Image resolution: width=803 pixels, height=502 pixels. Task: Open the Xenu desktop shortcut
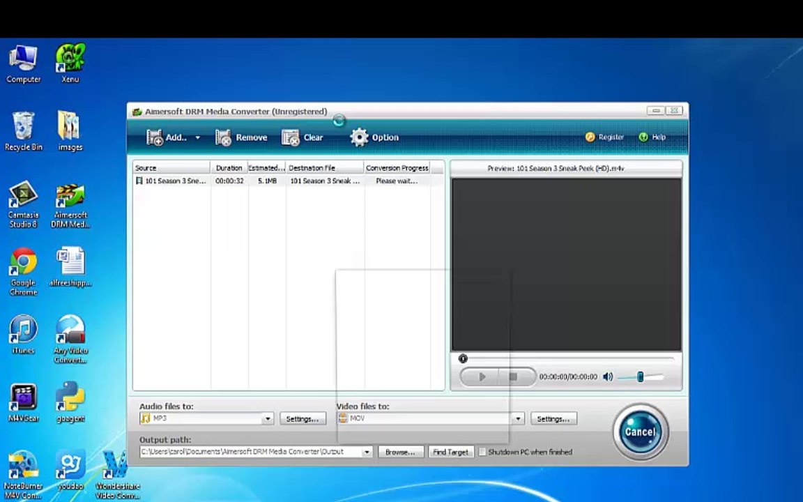pos(70,63)
